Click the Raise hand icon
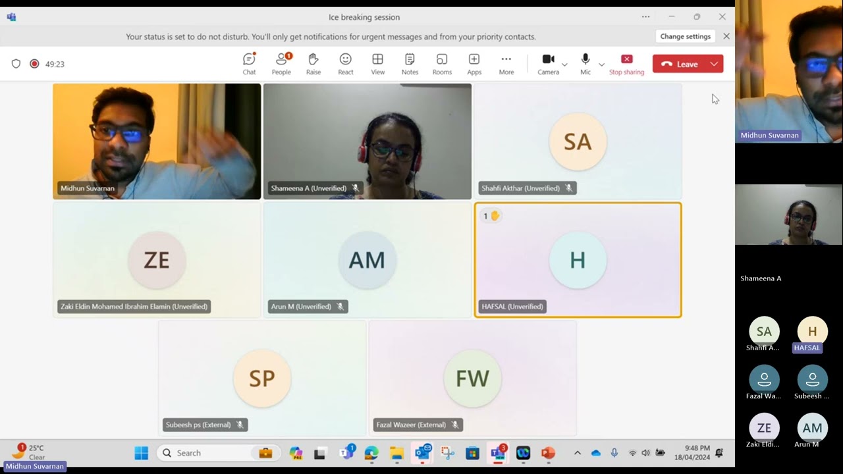The height and width of the screenshot is (474, 843). pyautogui.click(x=313, y=64)
